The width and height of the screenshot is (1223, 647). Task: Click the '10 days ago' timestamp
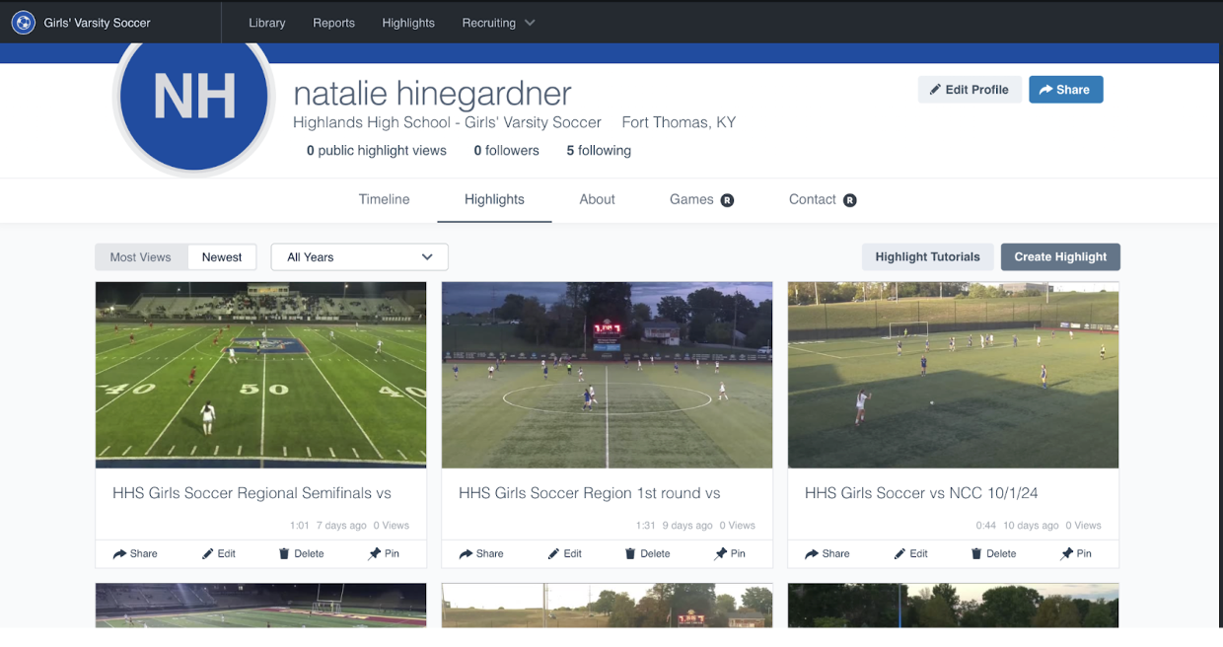click(x=1031, y=526)
